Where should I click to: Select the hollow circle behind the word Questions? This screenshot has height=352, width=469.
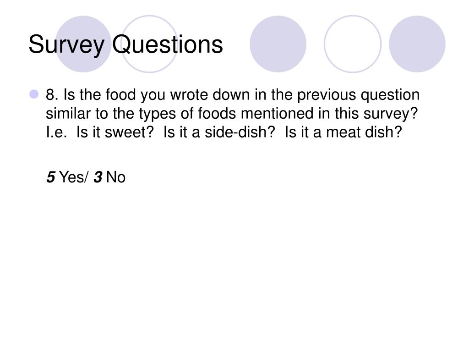coord(149,44)
